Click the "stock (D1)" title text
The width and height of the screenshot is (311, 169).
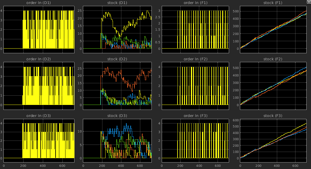117,3
